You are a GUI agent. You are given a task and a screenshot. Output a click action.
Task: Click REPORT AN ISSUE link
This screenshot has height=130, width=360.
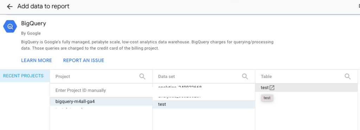pos(84,60)
